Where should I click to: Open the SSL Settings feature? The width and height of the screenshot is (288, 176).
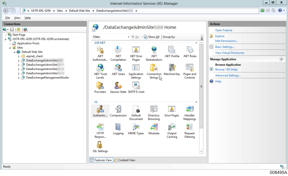coord(100,147)
